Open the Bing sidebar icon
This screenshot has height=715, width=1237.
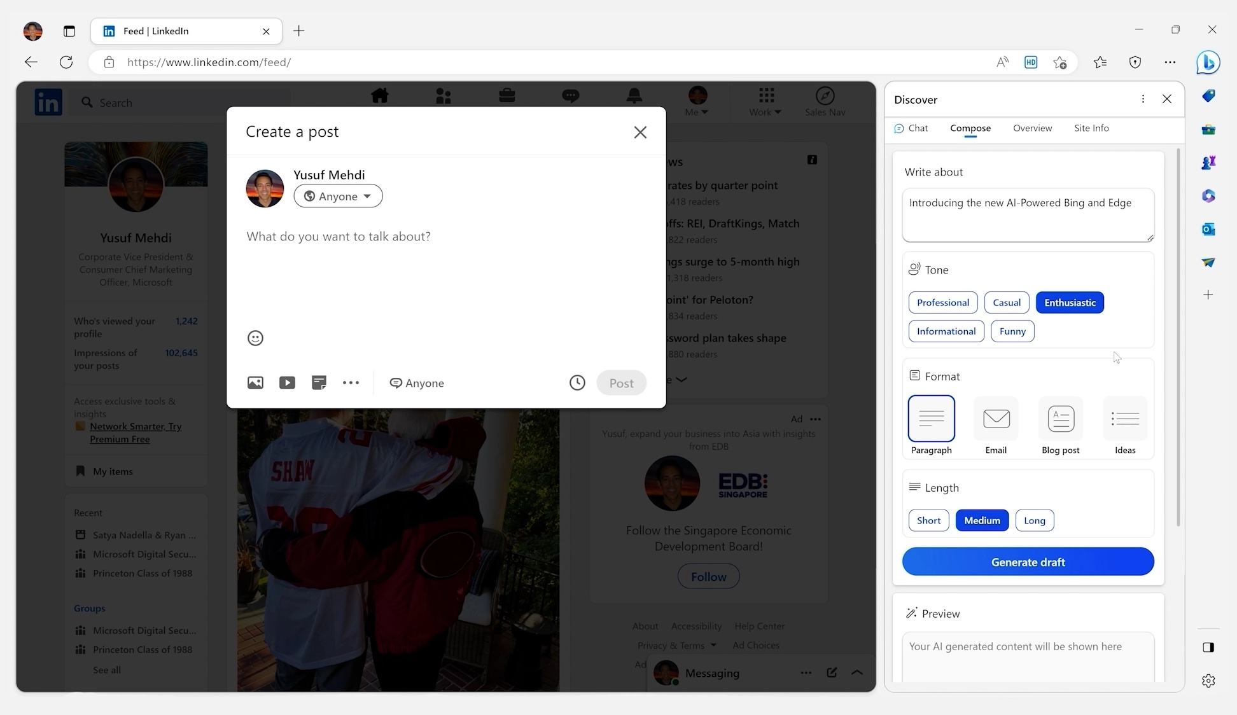[1208, 62]
